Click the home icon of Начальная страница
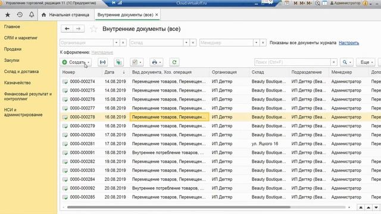Screen dimensions: 381x214 click(x=43, y=15)
